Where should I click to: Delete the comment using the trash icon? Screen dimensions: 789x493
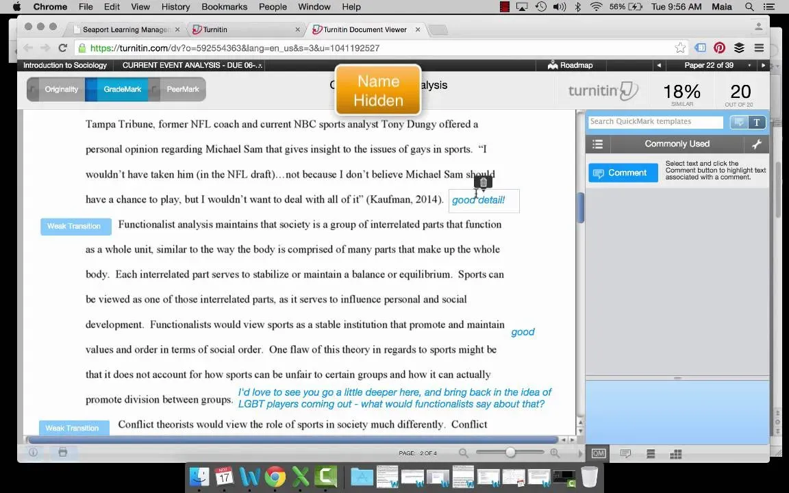(x=483, y=182)
